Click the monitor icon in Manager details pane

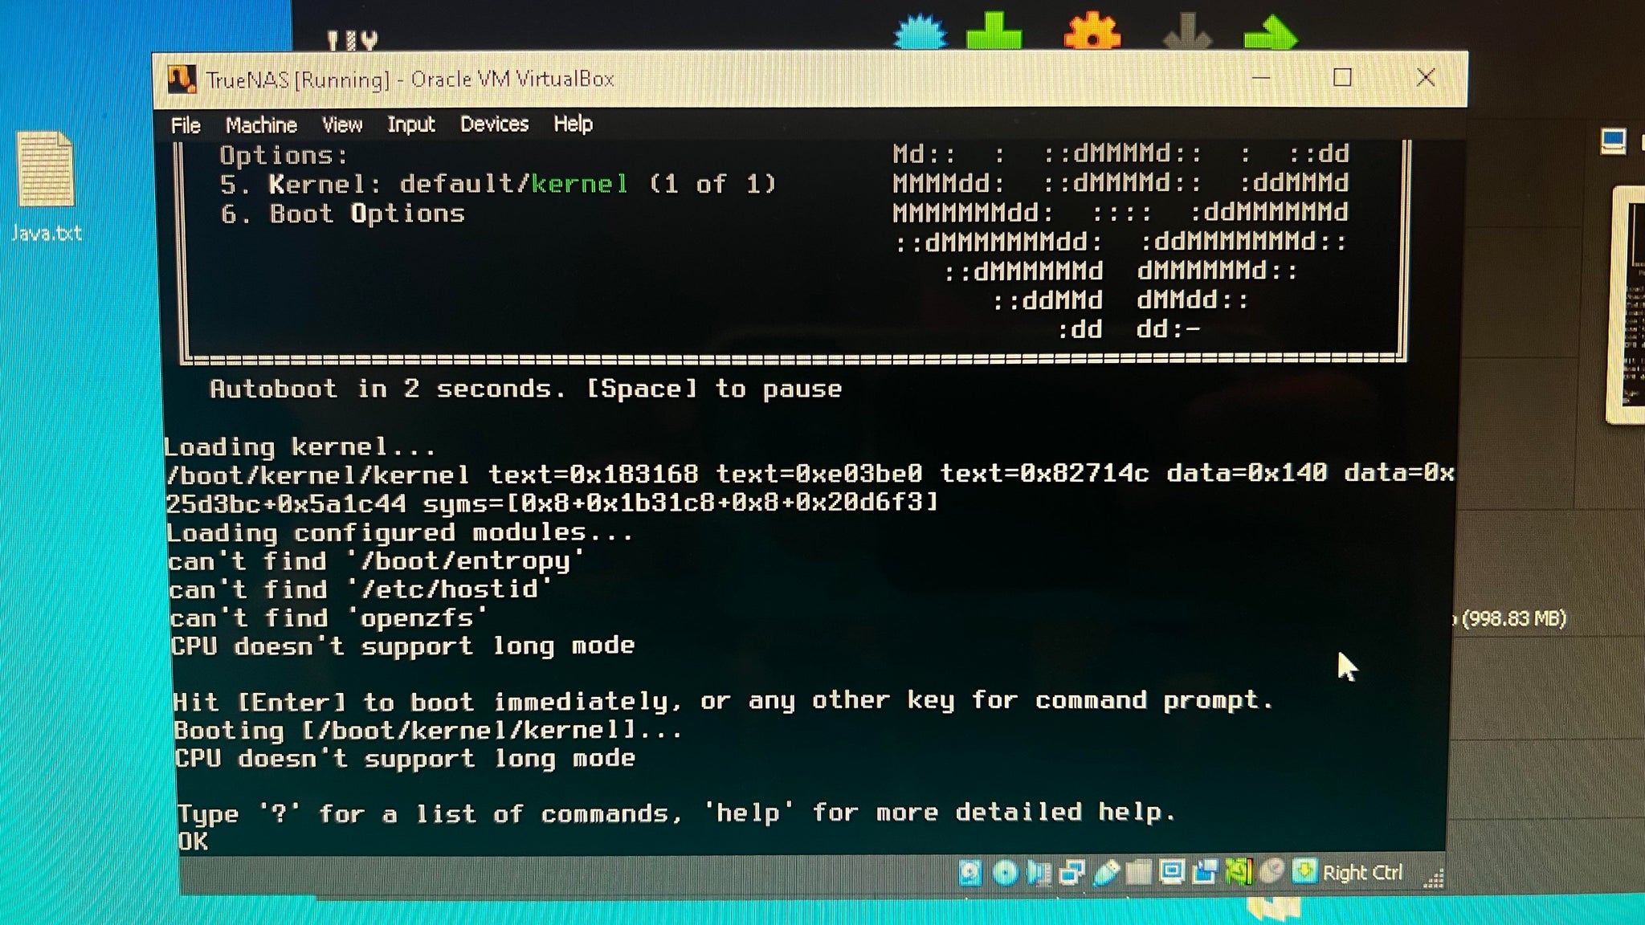click(x=1613, y=141)
